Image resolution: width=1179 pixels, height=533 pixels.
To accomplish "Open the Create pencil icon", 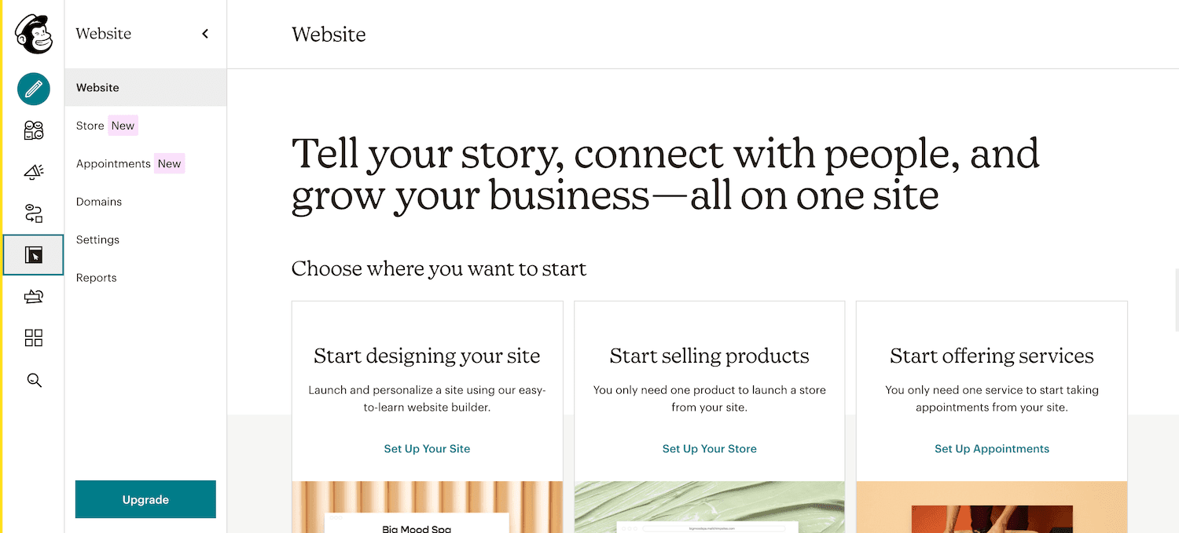I will (x=32, y=89).
